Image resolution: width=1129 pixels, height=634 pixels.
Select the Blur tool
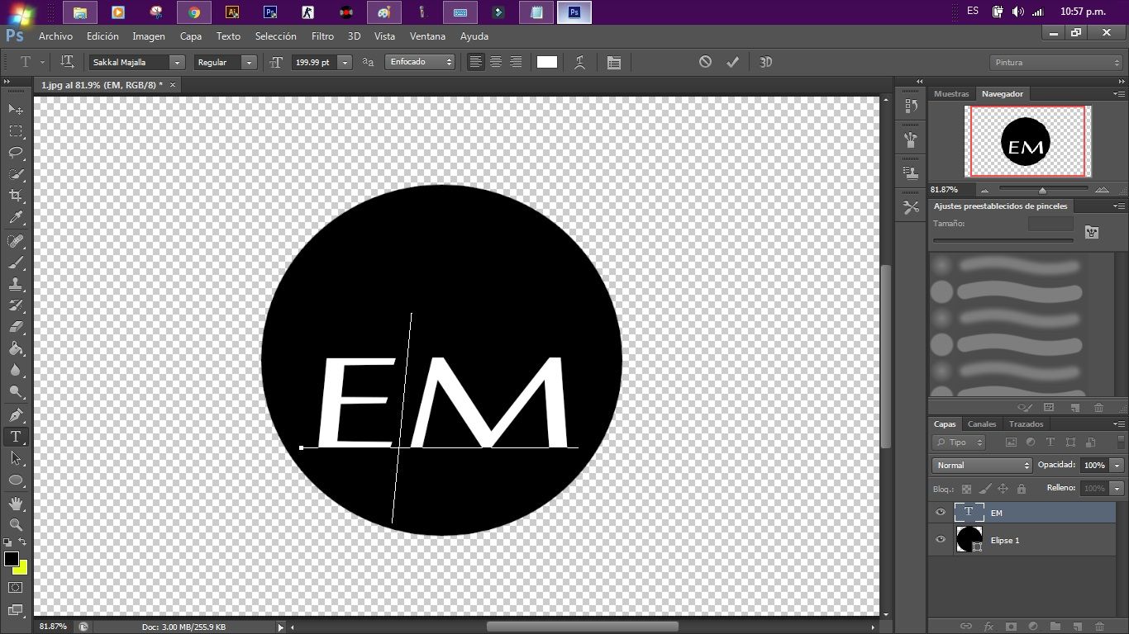tap(16, 370)
